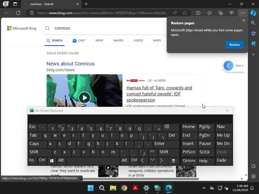The width and height of the screenshot is (259, 194).
Task: Open sidebar settings gear
Action: (x=253, y=176)
